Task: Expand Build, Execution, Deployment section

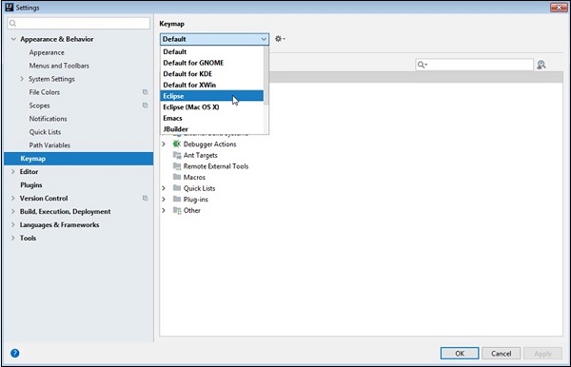Action: point(13,211)
